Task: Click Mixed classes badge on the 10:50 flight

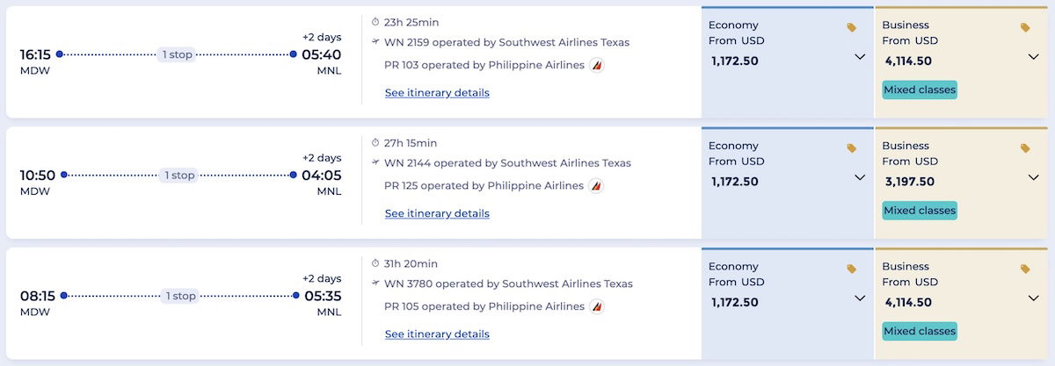Action: click(x=920, y=211)
